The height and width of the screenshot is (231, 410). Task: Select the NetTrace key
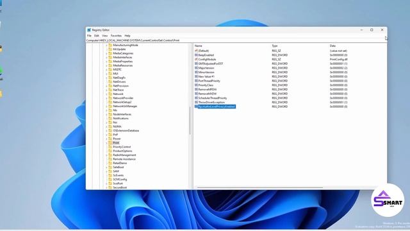click(x=118, y=90)
